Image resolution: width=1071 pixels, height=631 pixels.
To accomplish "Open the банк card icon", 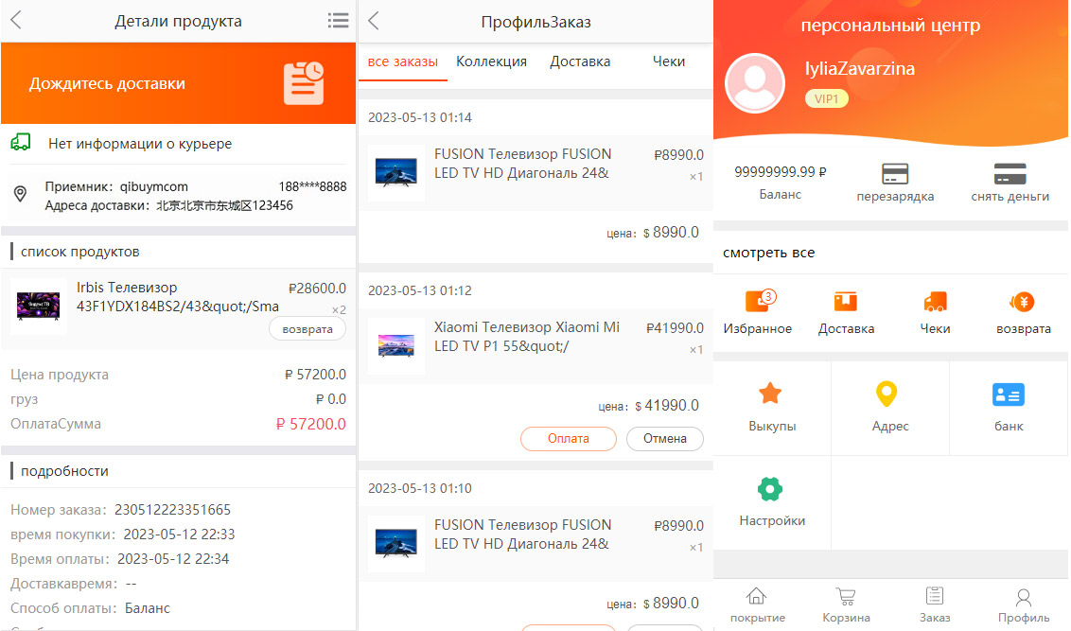I will [1009, 394].
